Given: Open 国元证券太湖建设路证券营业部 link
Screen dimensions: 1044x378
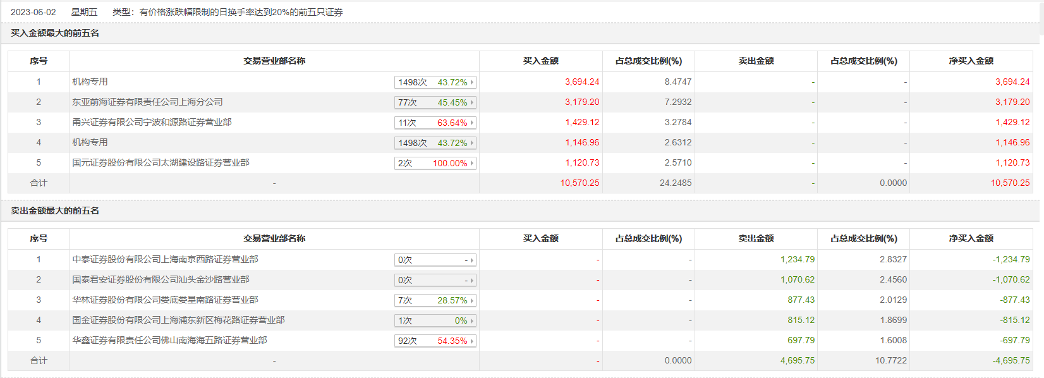Looking at the screenshot, I should (161, 162).
